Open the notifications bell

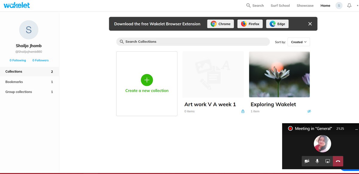click(x=349, y=5)
